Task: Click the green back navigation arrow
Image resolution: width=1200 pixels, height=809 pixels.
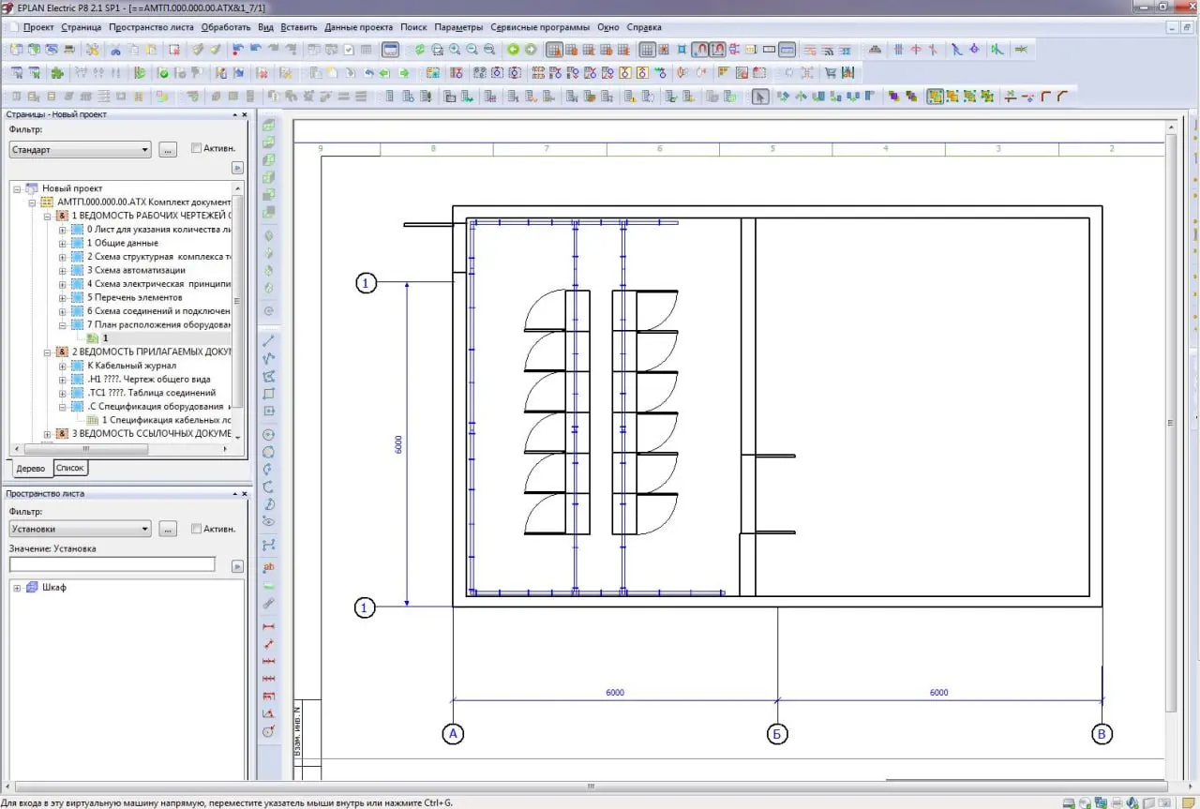Action: (513, 50)
